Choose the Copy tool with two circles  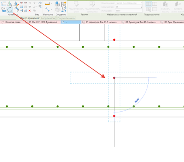click(3, 10)
